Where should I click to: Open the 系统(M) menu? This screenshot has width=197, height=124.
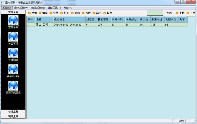(7, 8)
